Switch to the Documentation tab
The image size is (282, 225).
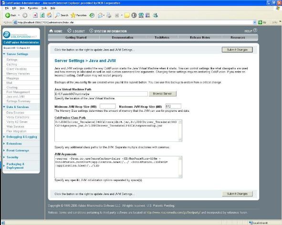click(123, 37)
